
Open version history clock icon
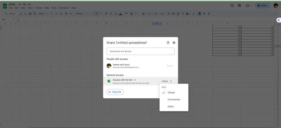point(232,6)
